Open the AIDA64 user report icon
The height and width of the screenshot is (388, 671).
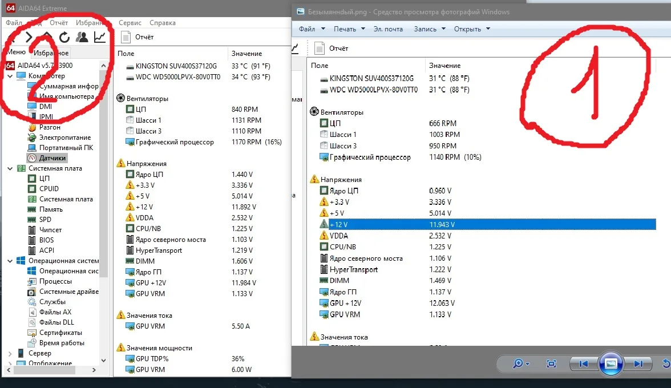coord(82,37)
